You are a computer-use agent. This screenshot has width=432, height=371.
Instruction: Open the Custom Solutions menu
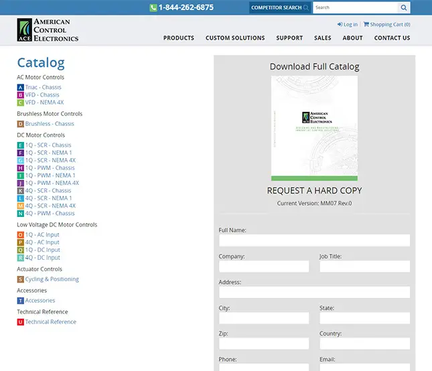pyautogui.click(x=235, y=38)
